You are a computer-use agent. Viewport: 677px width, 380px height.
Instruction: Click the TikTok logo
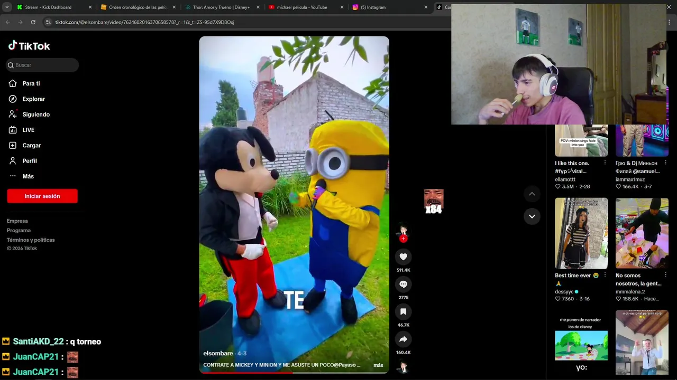point(29,46)
